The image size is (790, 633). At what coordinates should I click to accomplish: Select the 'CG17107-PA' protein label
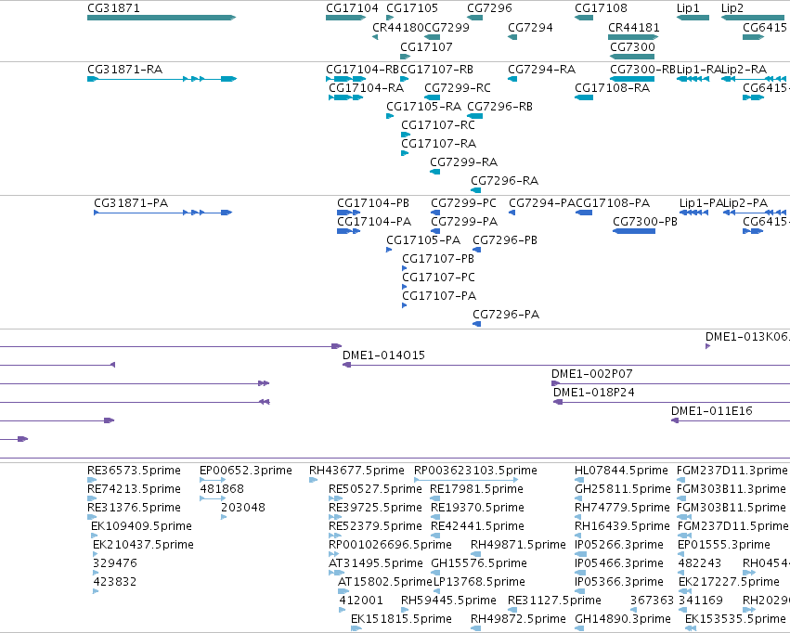[439, 296]
